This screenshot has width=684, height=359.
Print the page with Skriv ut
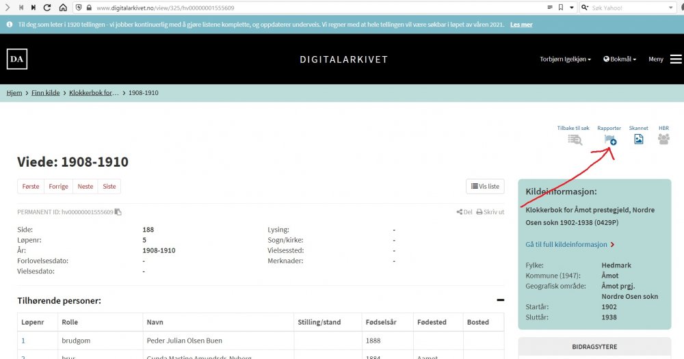coord(490,212)
